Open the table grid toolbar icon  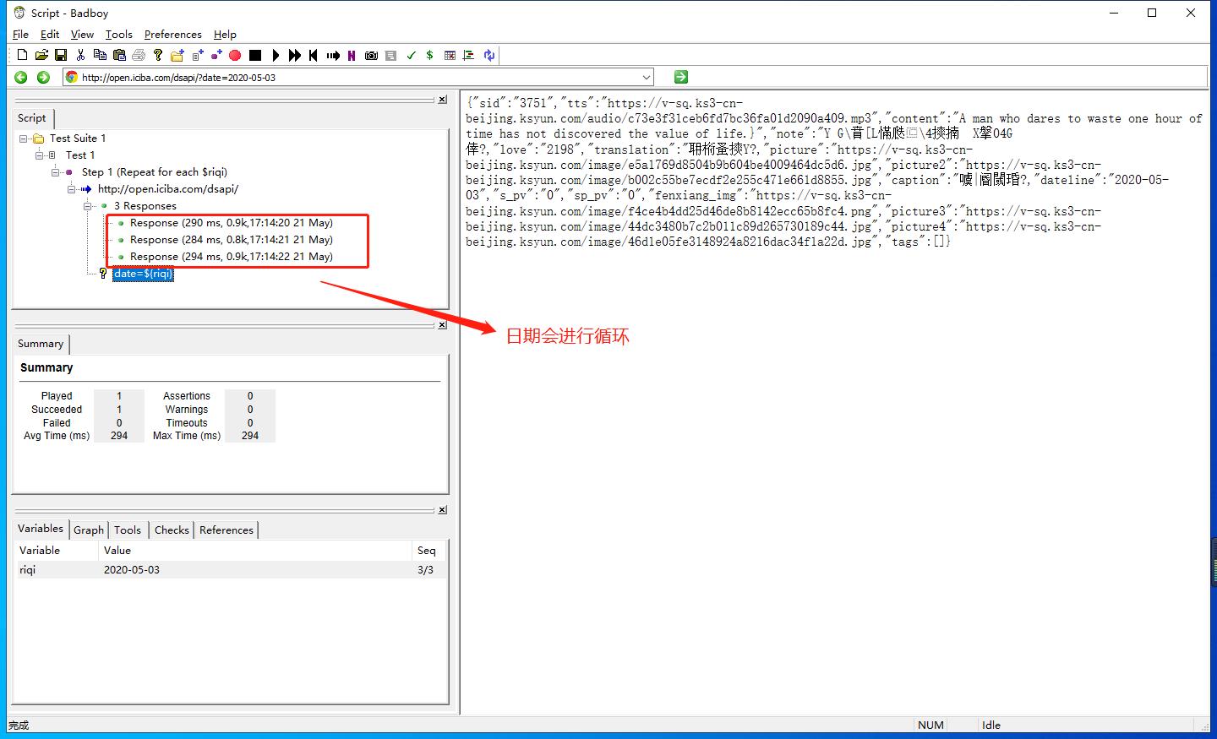[450, 55]
